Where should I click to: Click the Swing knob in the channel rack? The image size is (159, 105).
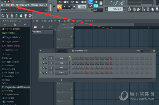point(142,51)
